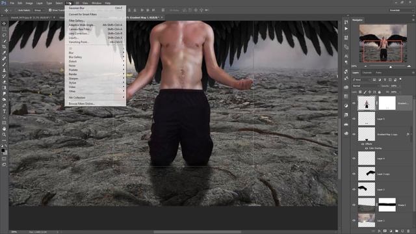Open the Character (A) panel icon
The width and height of the screenshot is (416, 234).
346,56
